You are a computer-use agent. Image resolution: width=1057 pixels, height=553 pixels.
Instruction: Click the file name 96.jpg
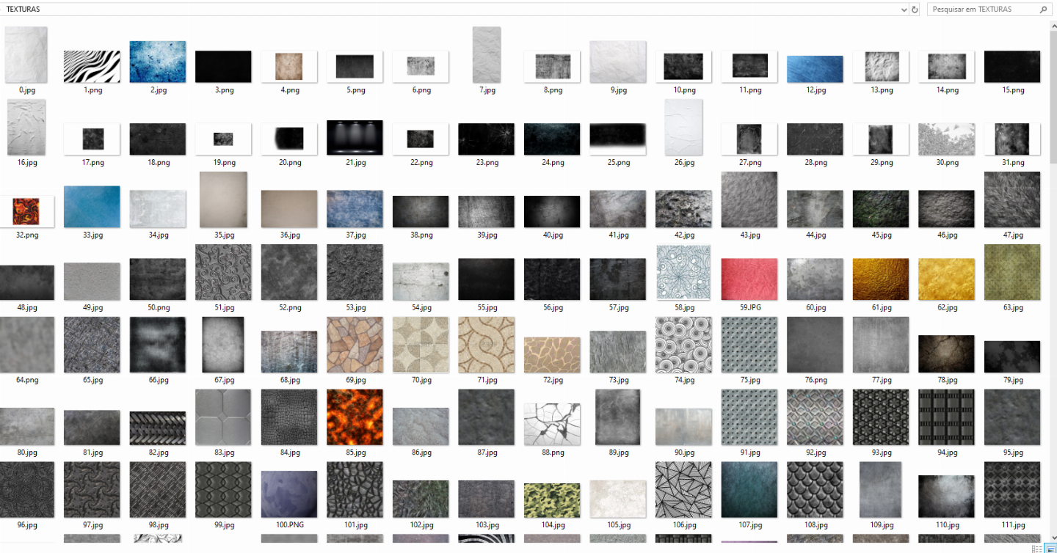[27, 526]
